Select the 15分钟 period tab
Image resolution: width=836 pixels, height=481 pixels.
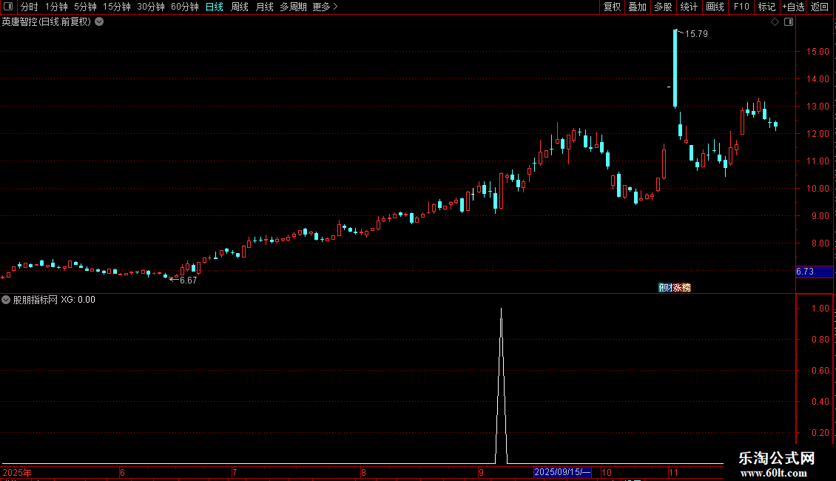point(117,7)
